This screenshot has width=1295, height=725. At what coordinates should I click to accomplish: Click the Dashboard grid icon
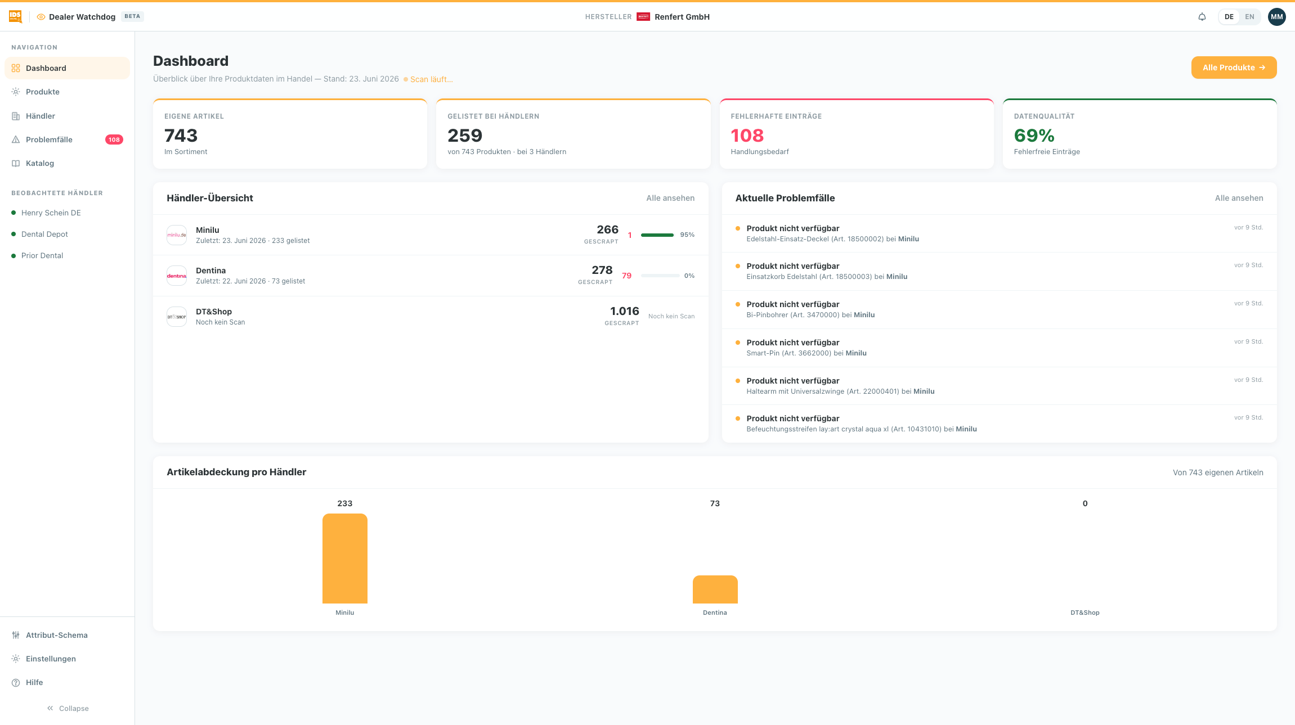click(16, 68)
